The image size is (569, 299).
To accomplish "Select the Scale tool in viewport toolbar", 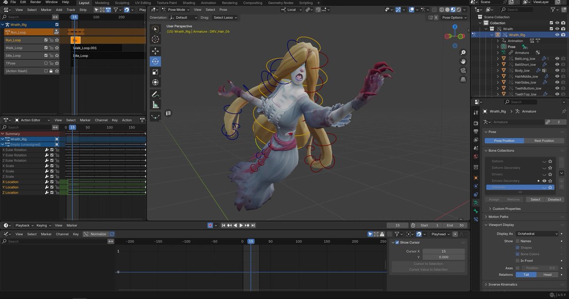I will pos(156,72).
